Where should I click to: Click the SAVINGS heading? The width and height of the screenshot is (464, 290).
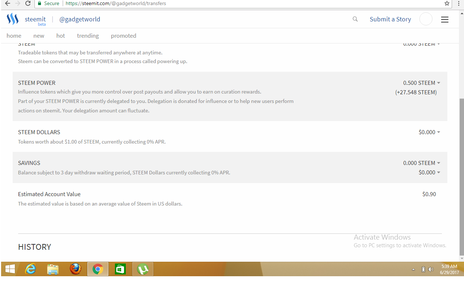click(29, 163)
